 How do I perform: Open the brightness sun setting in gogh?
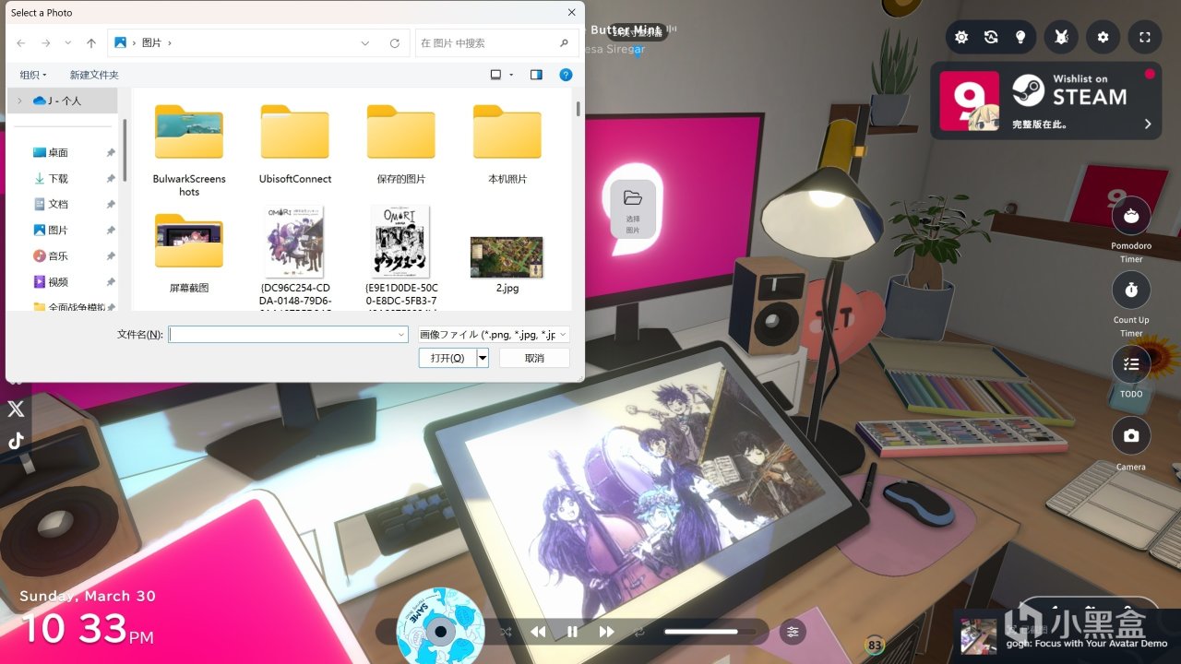(x=961, y=37)
